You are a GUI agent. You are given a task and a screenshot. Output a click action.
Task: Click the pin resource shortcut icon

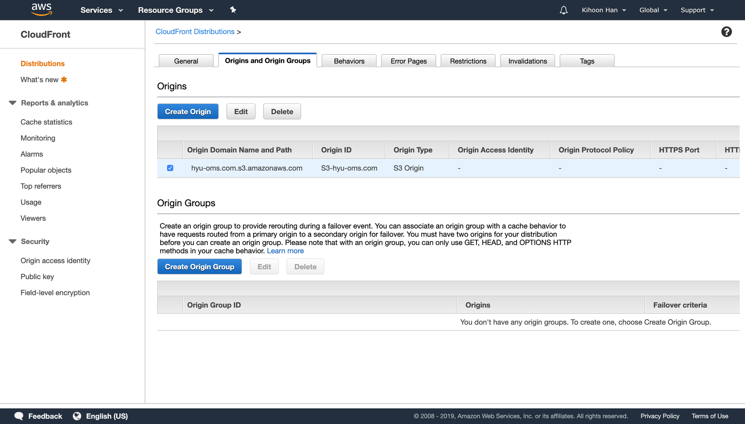233,10
